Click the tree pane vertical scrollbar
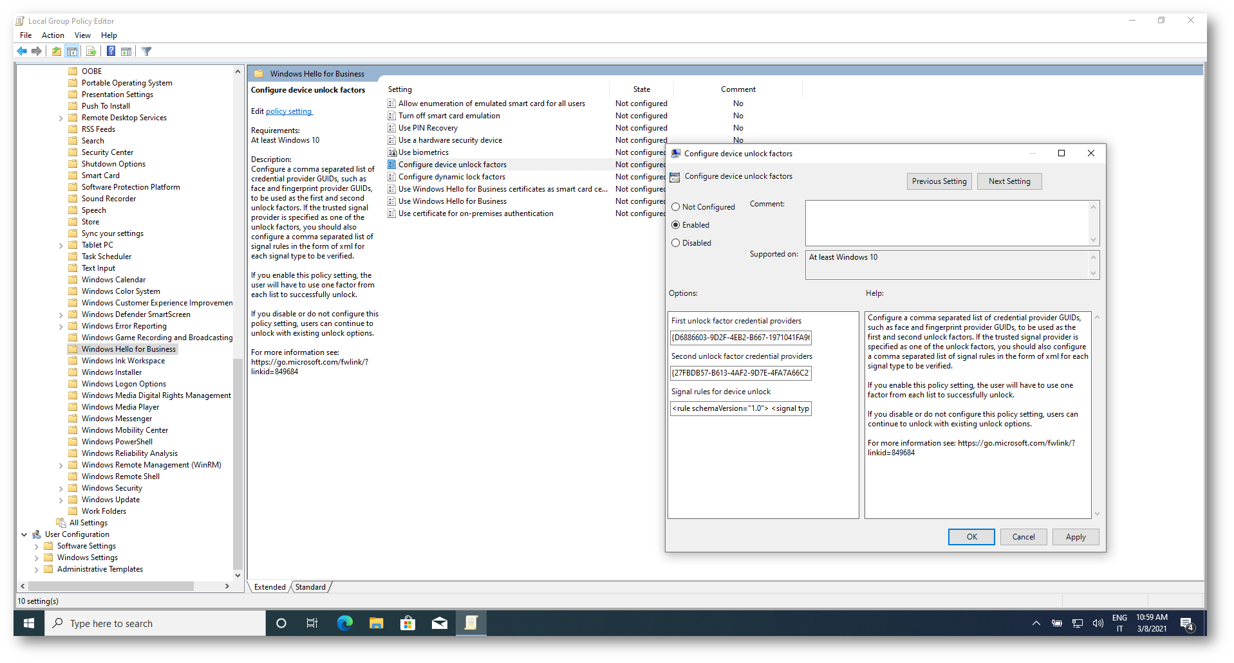 click(238, 464)
